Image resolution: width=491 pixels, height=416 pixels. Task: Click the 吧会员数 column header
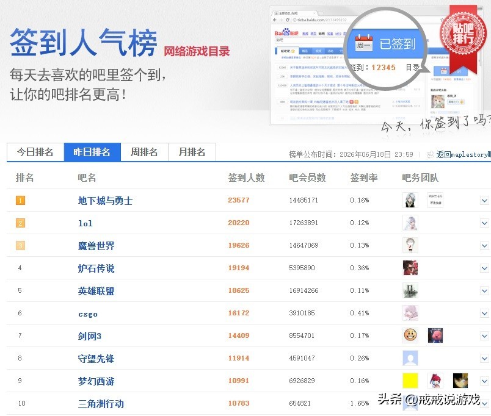pyautogui.click(x=308, y=178)
